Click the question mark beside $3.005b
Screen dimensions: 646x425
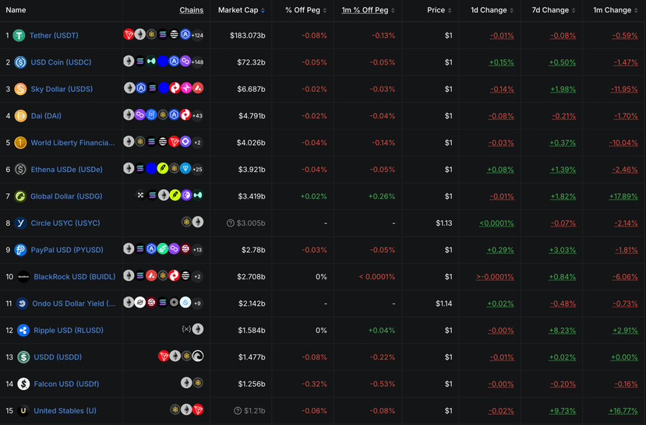point(231,223)
